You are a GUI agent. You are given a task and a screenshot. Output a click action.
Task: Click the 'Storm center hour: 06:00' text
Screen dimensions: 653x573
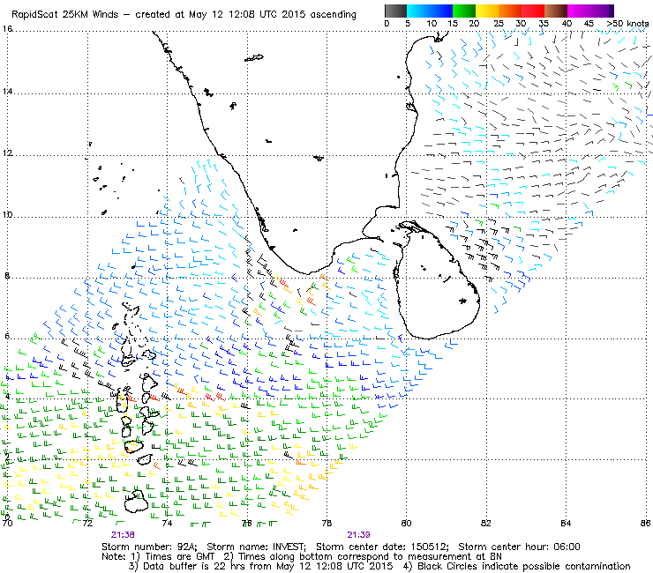point(519,547)
